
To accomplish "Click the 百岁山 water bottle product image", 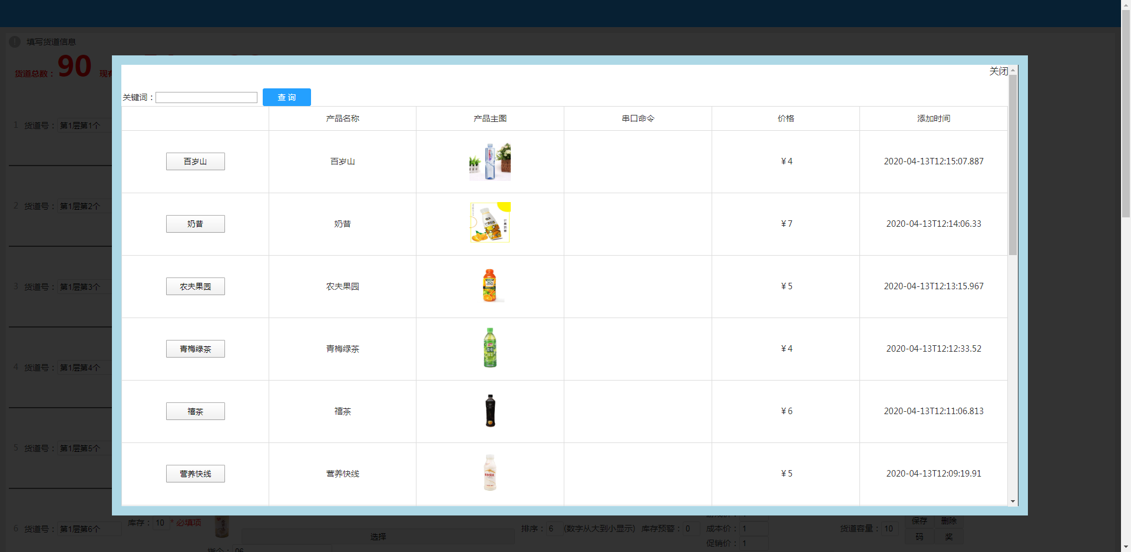I will [490, 161].
